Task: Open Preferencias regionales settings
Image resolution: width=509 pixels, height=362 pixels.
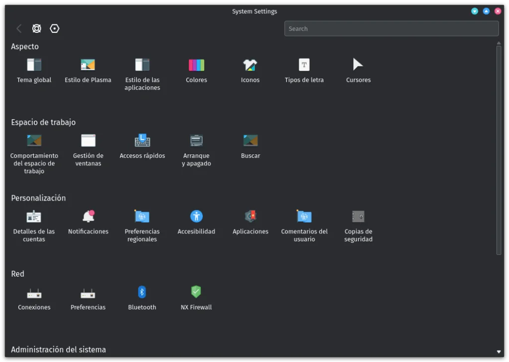Action: [x=142, y=226]
